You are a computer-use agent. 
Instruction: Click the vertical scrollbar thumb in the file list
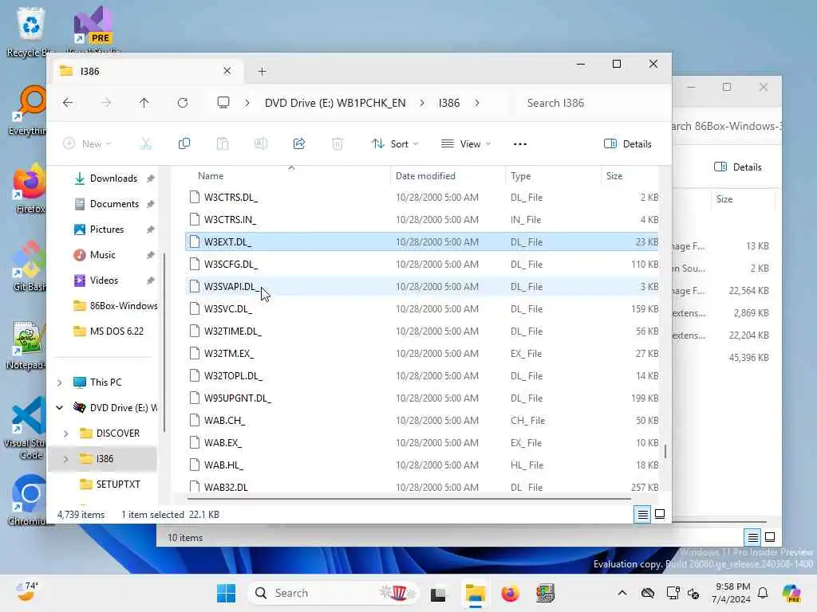point(665,451)
